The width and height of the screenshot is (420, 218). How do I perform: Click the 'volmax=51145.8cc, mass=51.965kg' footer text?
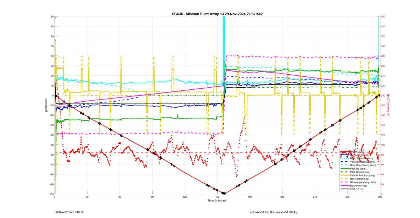[274, 212]
